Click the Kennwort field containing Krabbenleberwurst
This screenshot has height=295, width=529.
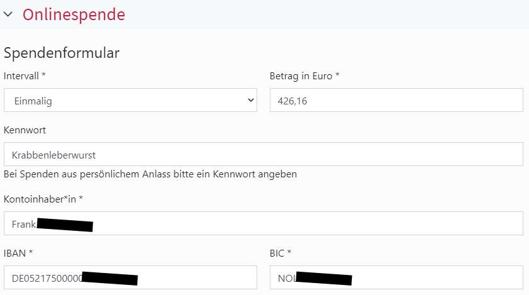click(263, 154)
